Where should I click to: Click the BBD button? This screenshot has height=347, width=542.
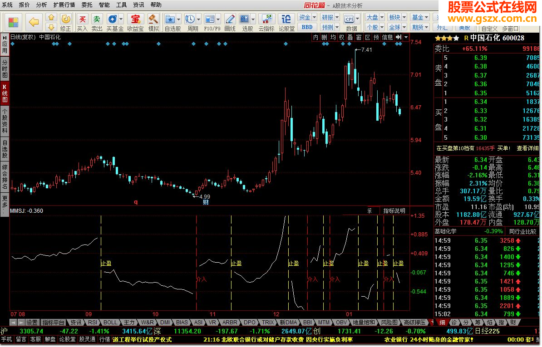307,27
